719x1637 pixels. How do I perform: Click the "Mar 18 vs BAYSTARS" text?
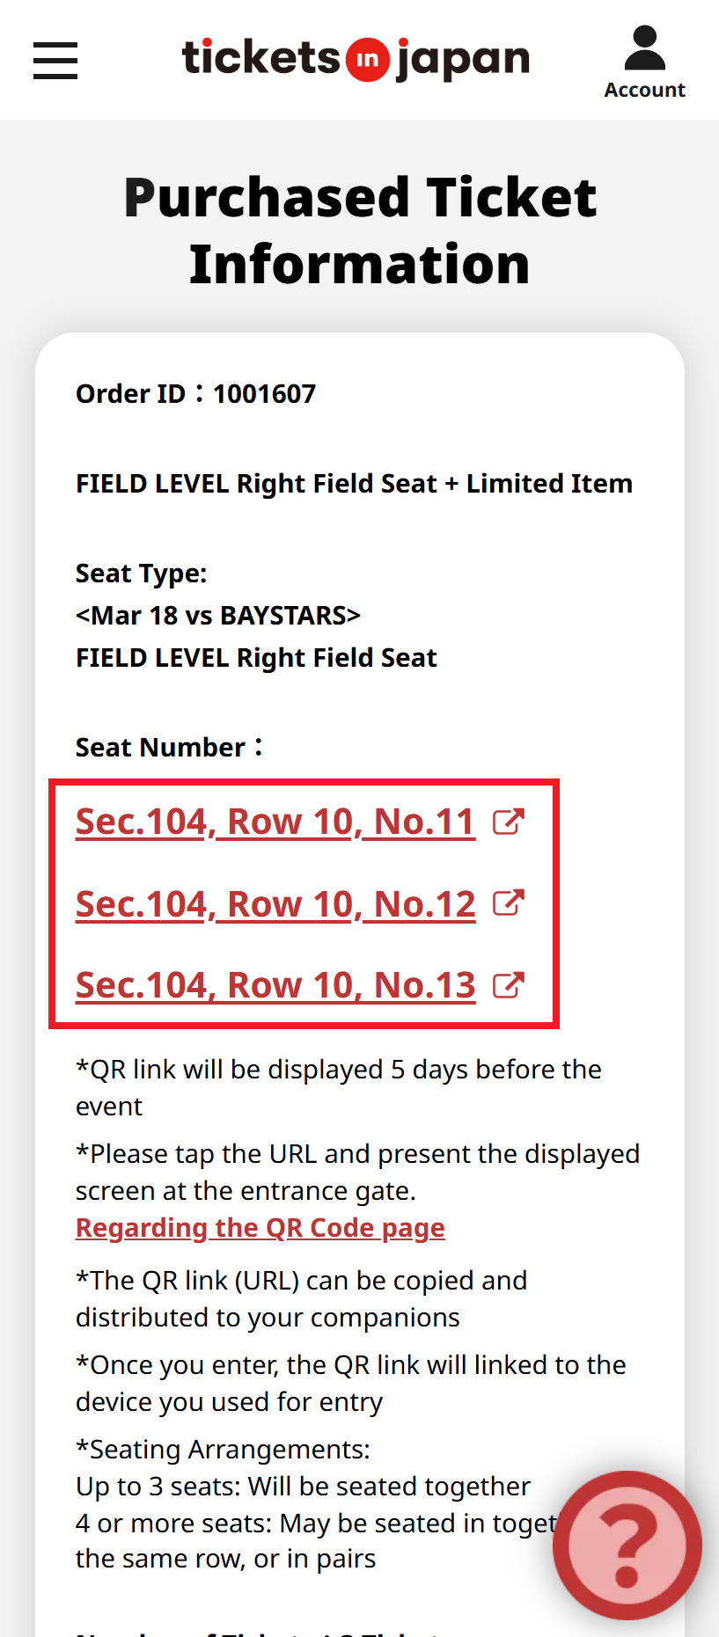218,616
